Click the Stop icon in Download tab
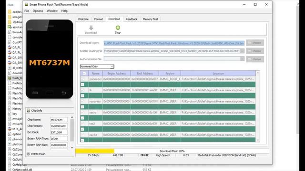This screenshot has height=171, width=305. pos(118,28)
